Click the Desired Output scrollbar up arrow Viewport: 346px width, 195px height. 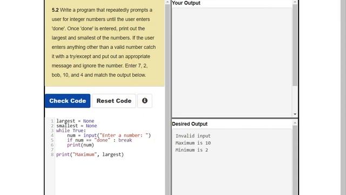tap(295, 123)
